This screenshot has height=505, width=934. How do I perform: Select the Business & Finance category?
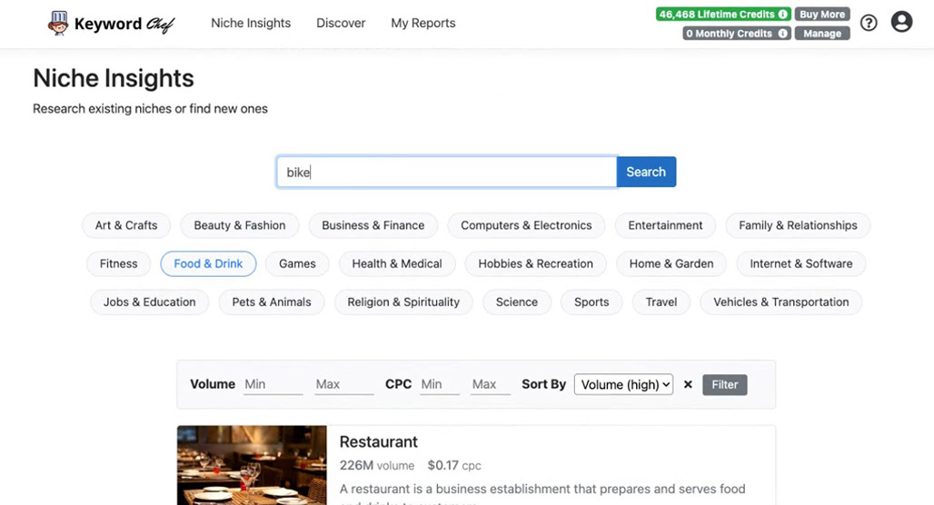tap(373, 225)
